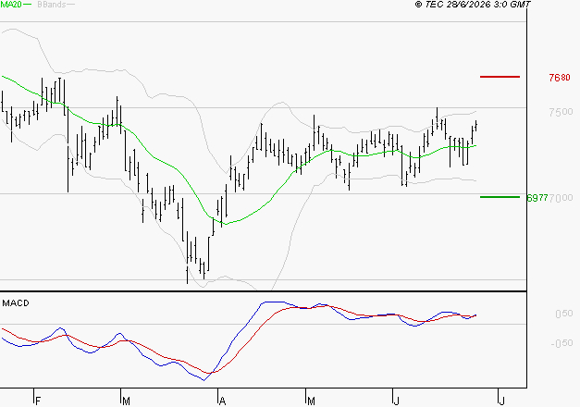The height and width of the screenshot is (407, 580).
Task: Click the first M month marker
Action: 126,401
